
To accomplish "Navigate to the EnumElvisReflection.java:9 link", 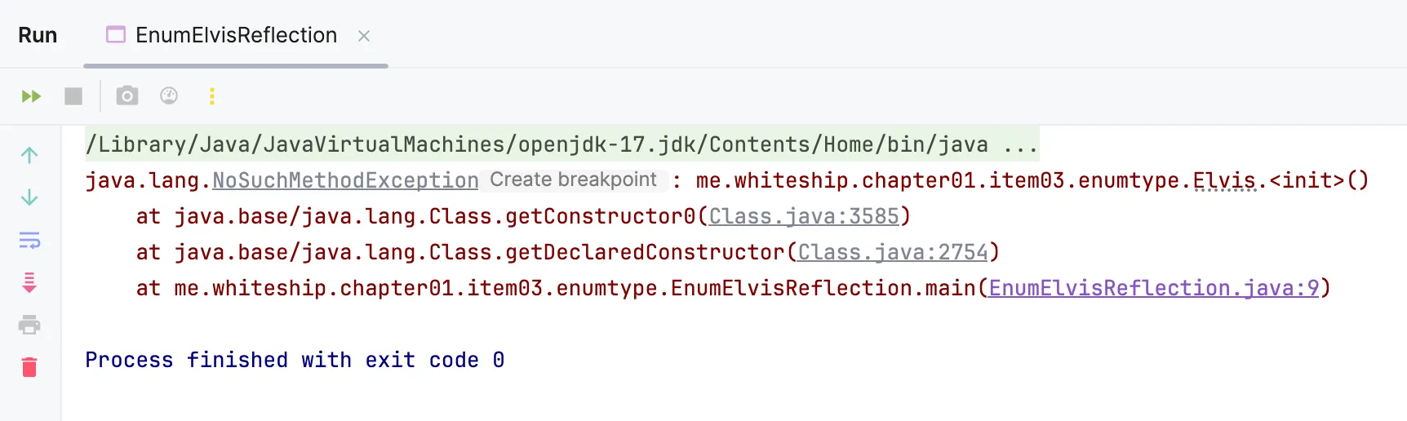I will pyautogui.click(x=1154, y=288).
